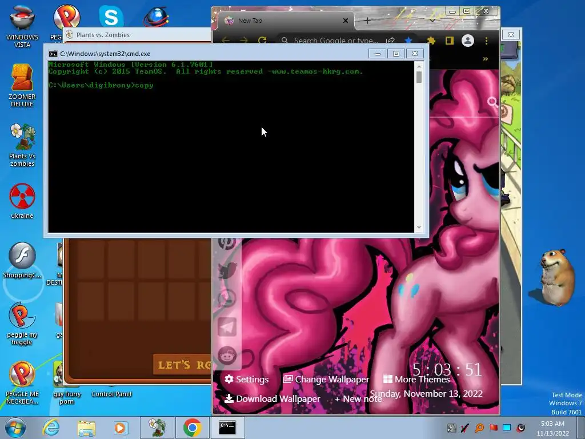Select the ukraine radiation desktop icon
This screenshot has height=439, width=585.
[22, 201]
